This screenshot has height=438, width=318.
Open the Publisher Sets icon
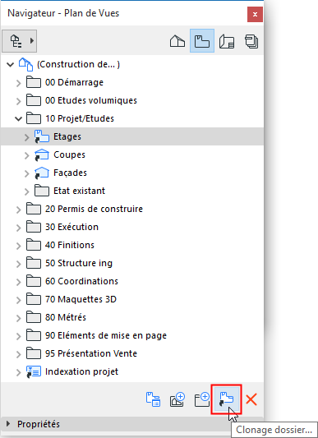point(251,41)
